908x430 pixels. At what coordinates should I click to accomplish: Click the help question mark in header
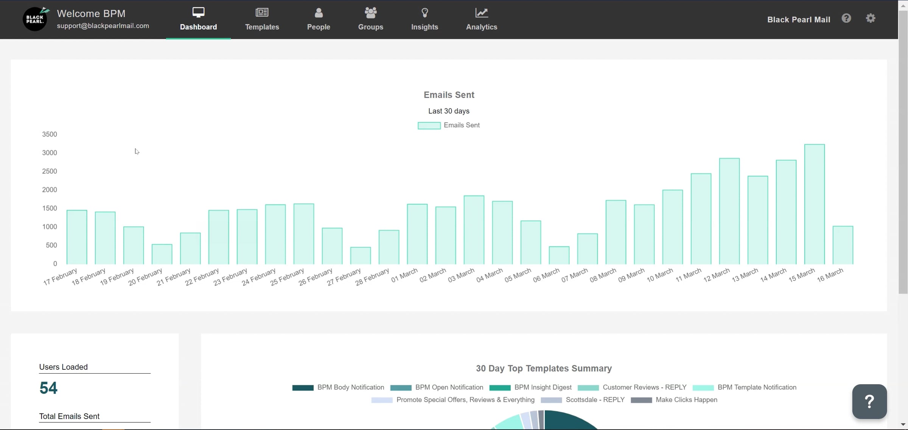coord(846,18)
